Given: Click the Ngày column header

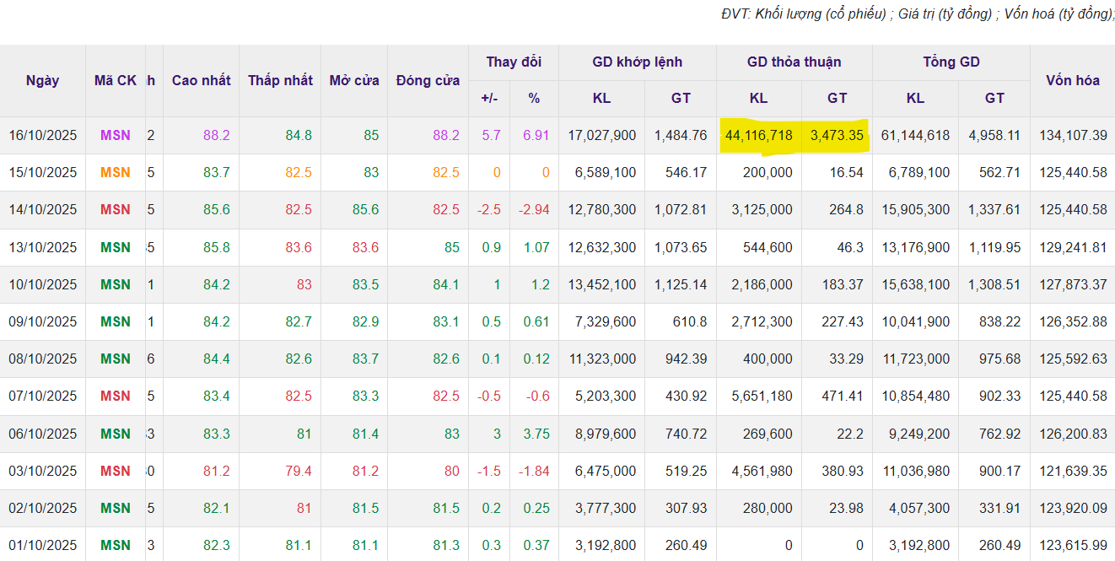Looking at the screenshot, I should (42, 81).
